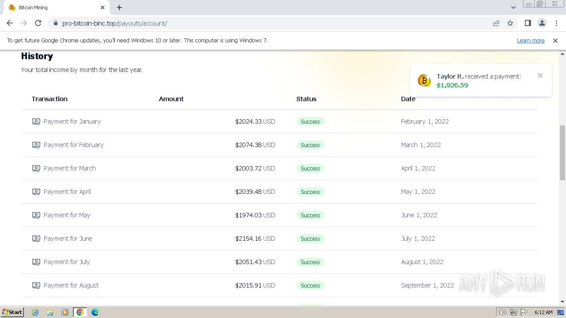
Task: Select 'Payment for April' text
Action: click(x=67, y=192)
